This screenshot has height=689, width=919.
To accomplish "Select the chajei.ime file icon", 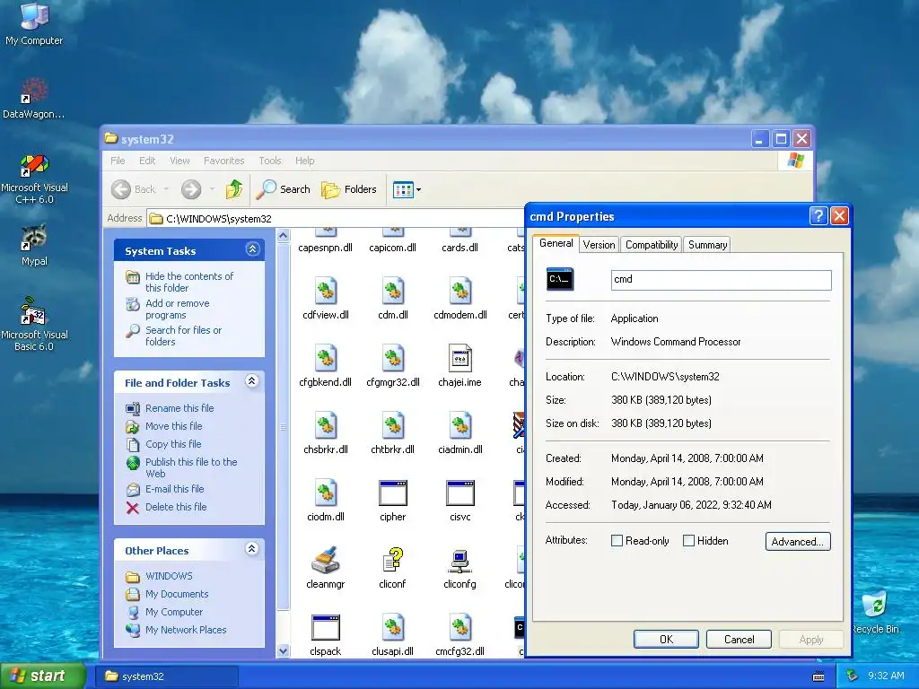I will click(x=460, y=359).
